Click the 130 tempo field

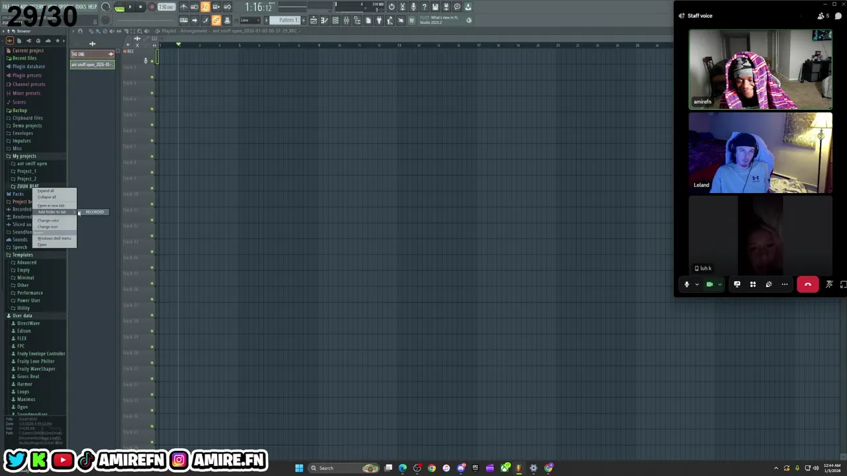pos(165,7)
